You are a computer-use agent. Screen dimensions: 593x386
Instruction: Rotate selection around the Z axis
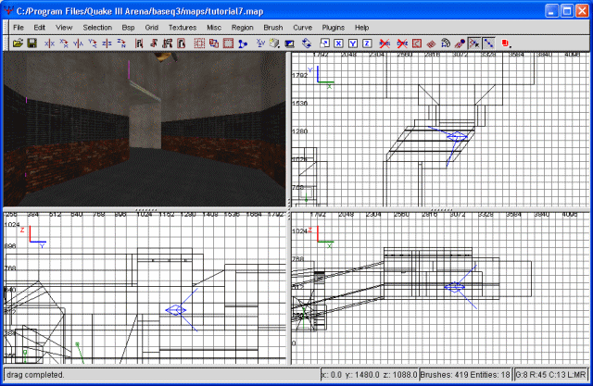(121, 44)
